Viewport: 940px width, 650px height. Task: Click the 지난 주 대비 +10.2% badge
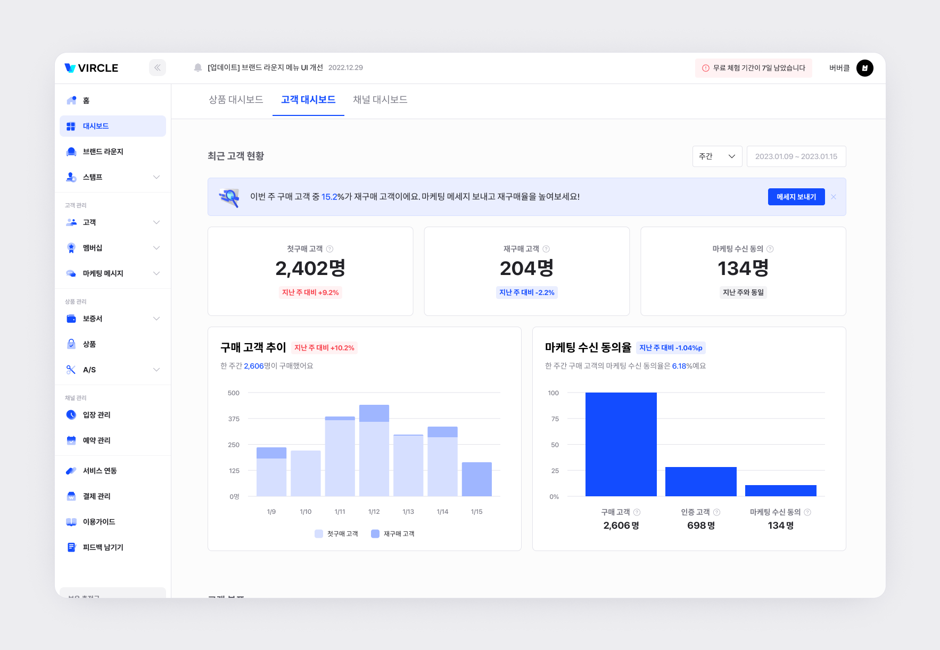click(x=324, y=348)
